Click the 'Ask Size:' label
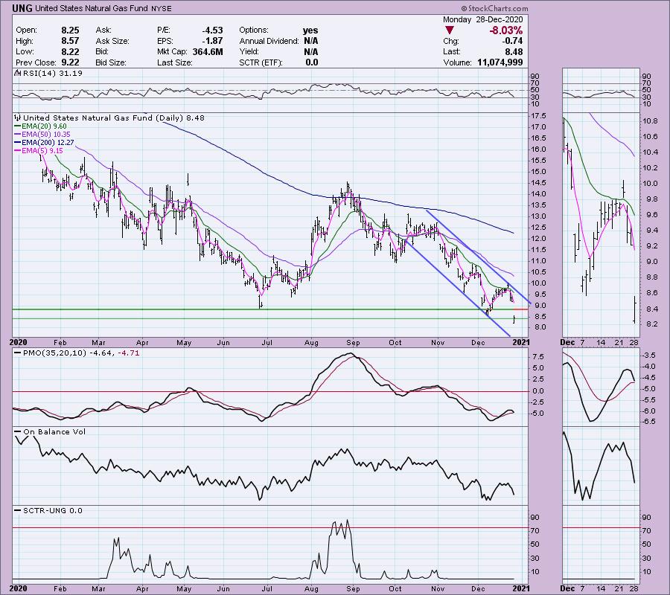 point(112,41)
